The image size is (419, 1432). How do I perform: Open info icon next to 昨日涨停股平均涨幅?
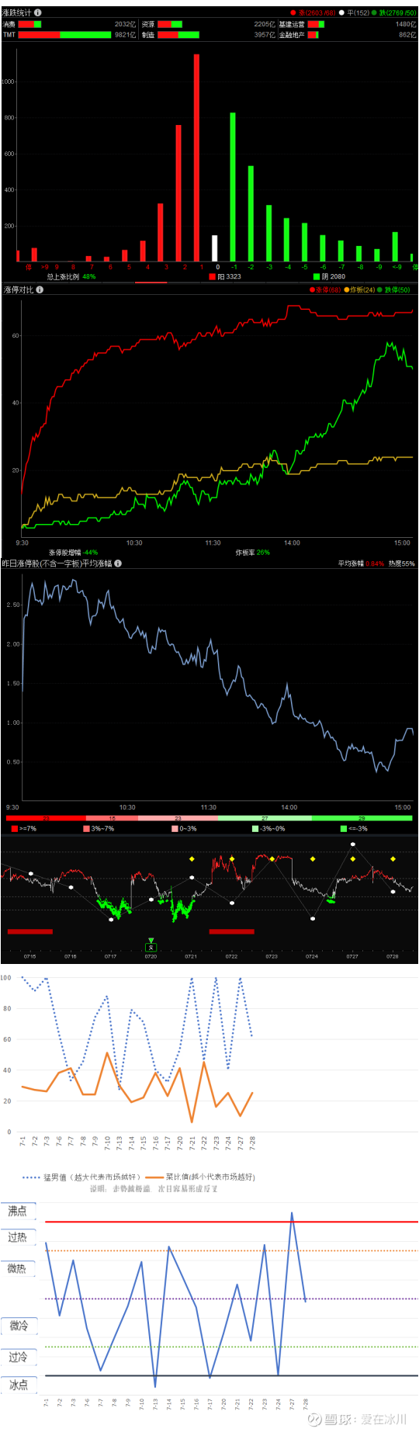click(118, 563)
